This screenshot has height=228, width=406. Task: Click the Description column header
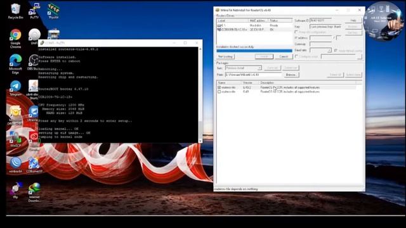[307, 83]
